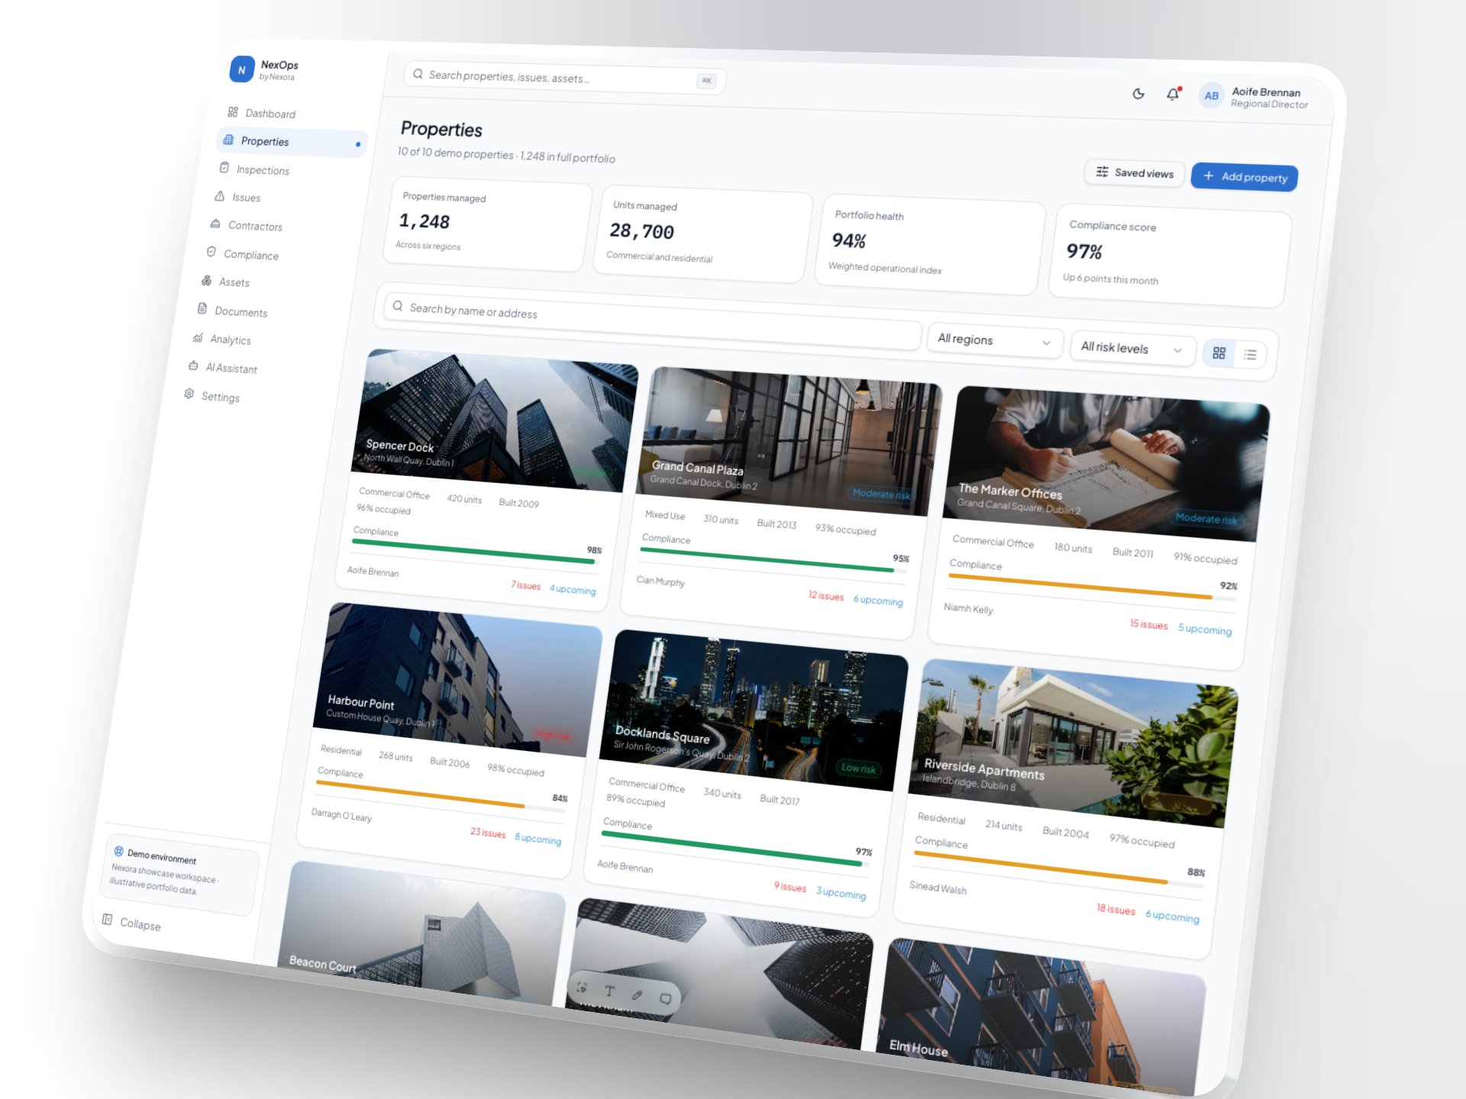The width and height of the screenshot is (1466, 1099).
Task: Open notifications bell icon
Action: [1173, 95]
